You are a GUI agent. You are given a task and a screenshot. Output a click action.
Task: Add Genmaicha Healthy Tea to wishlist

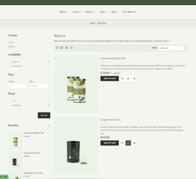pos(122,78)
